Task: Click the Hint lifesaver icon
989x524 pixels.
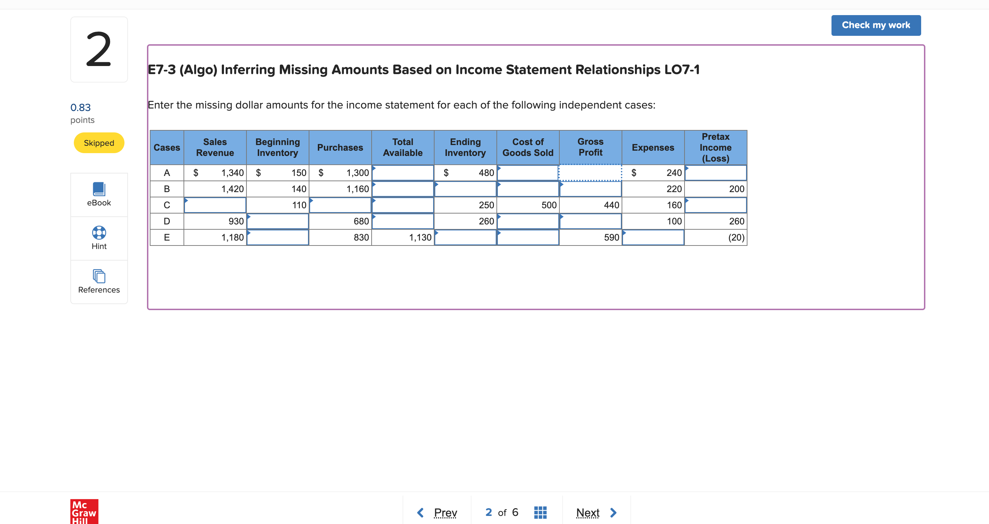Action: 99,232
